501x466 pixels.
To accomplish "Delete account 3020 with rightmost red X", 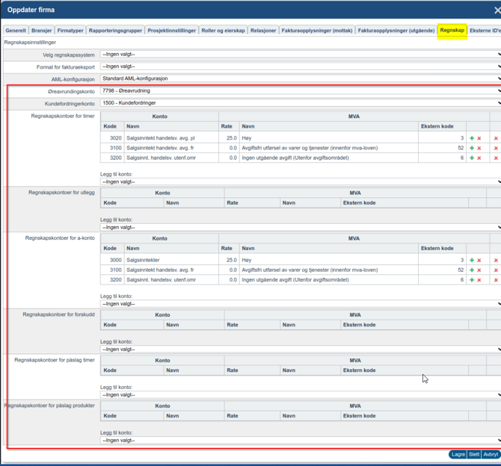I will pyautogui.click(x=496, y=138).
